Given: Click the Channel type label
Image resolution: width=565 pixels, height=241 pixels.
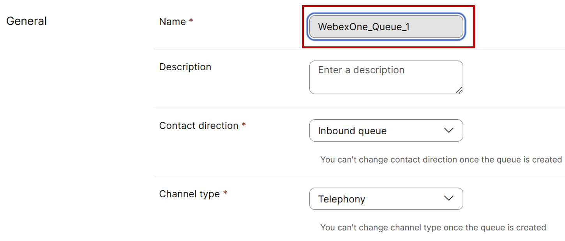Looking at the screenshot, I should pyautogui.click(x=189, y=194).
